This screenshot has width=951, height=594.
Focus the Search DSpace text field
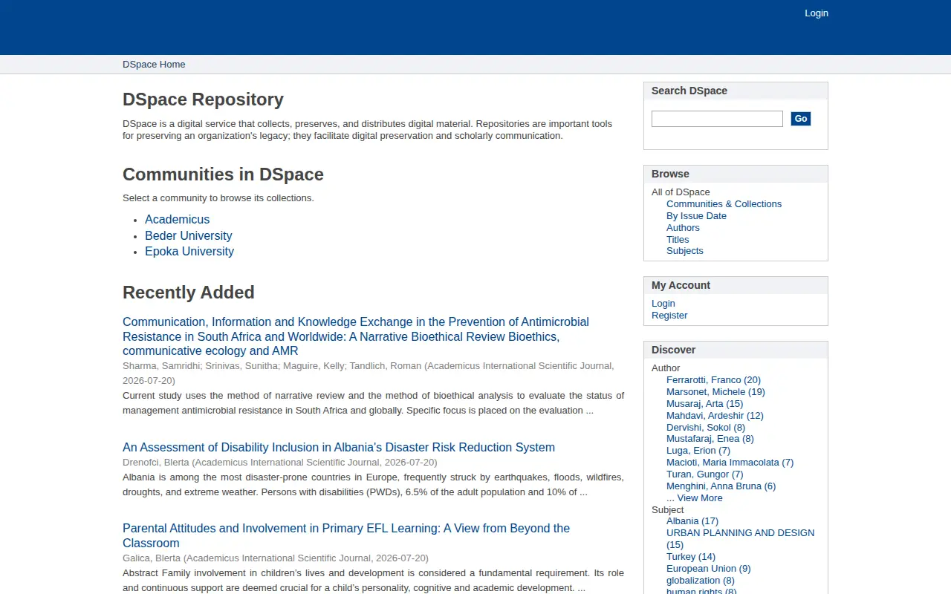717,119
